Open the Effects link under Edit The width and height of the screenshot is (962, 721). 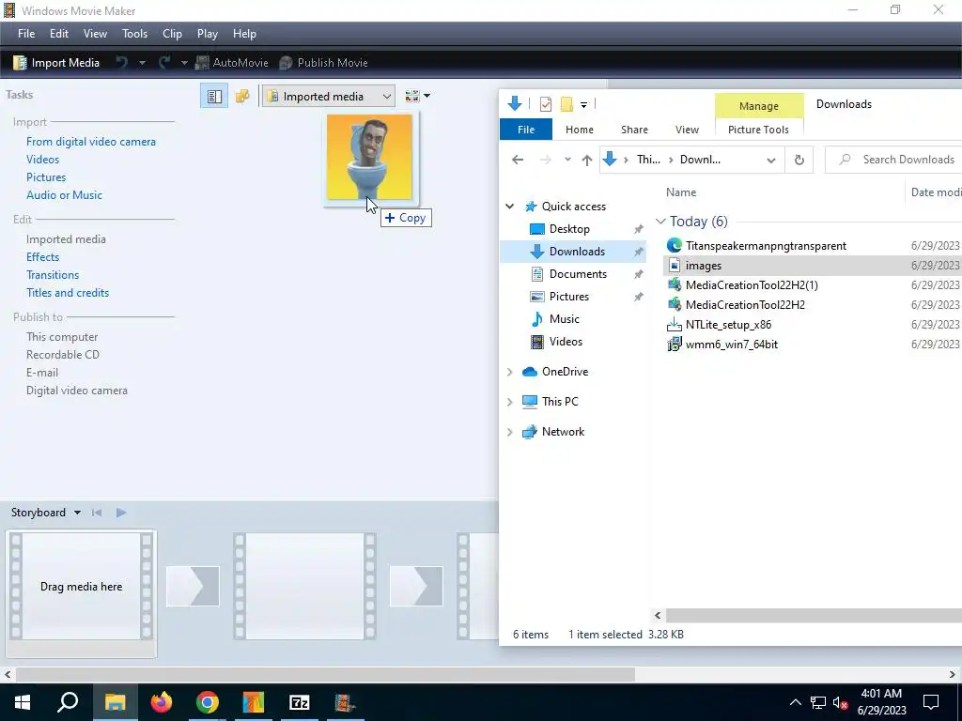(x=43, y=257)
